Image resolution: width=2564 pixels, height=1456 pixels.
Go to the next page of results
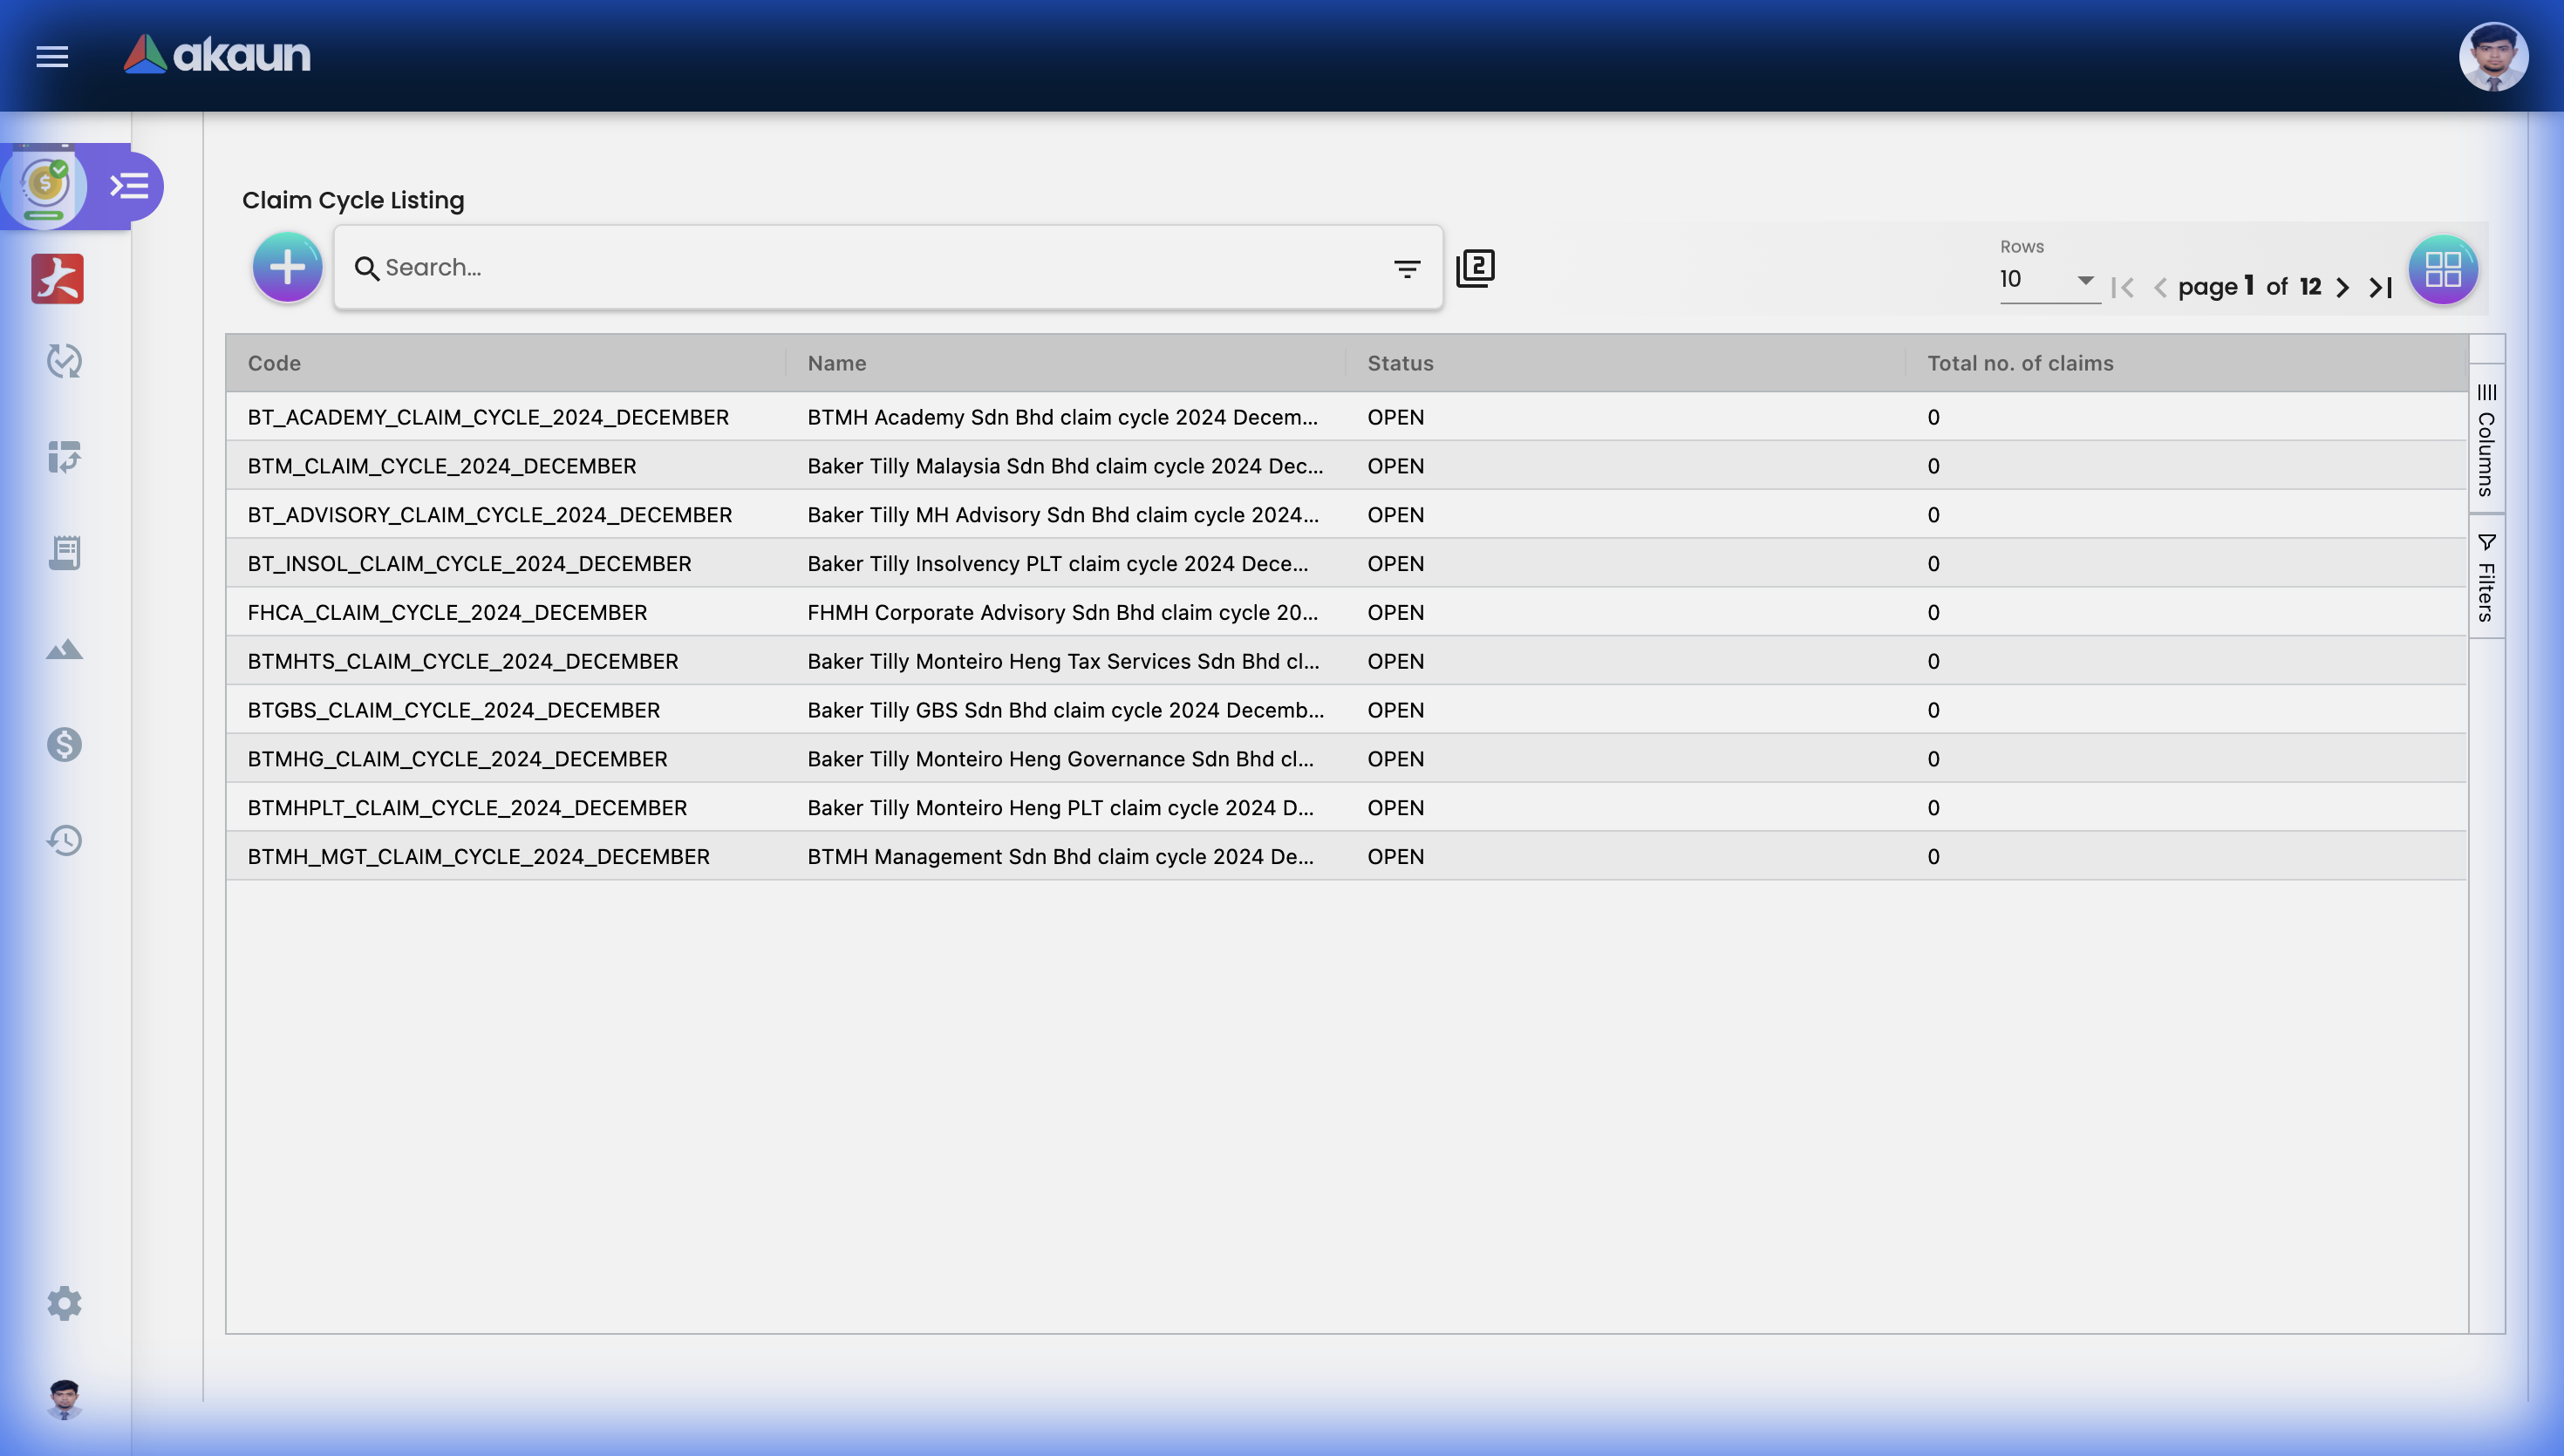(2343, 287)
